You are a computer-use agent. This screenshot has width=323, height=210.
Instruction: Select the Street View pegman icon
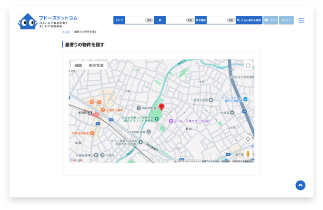coord(248,153)
